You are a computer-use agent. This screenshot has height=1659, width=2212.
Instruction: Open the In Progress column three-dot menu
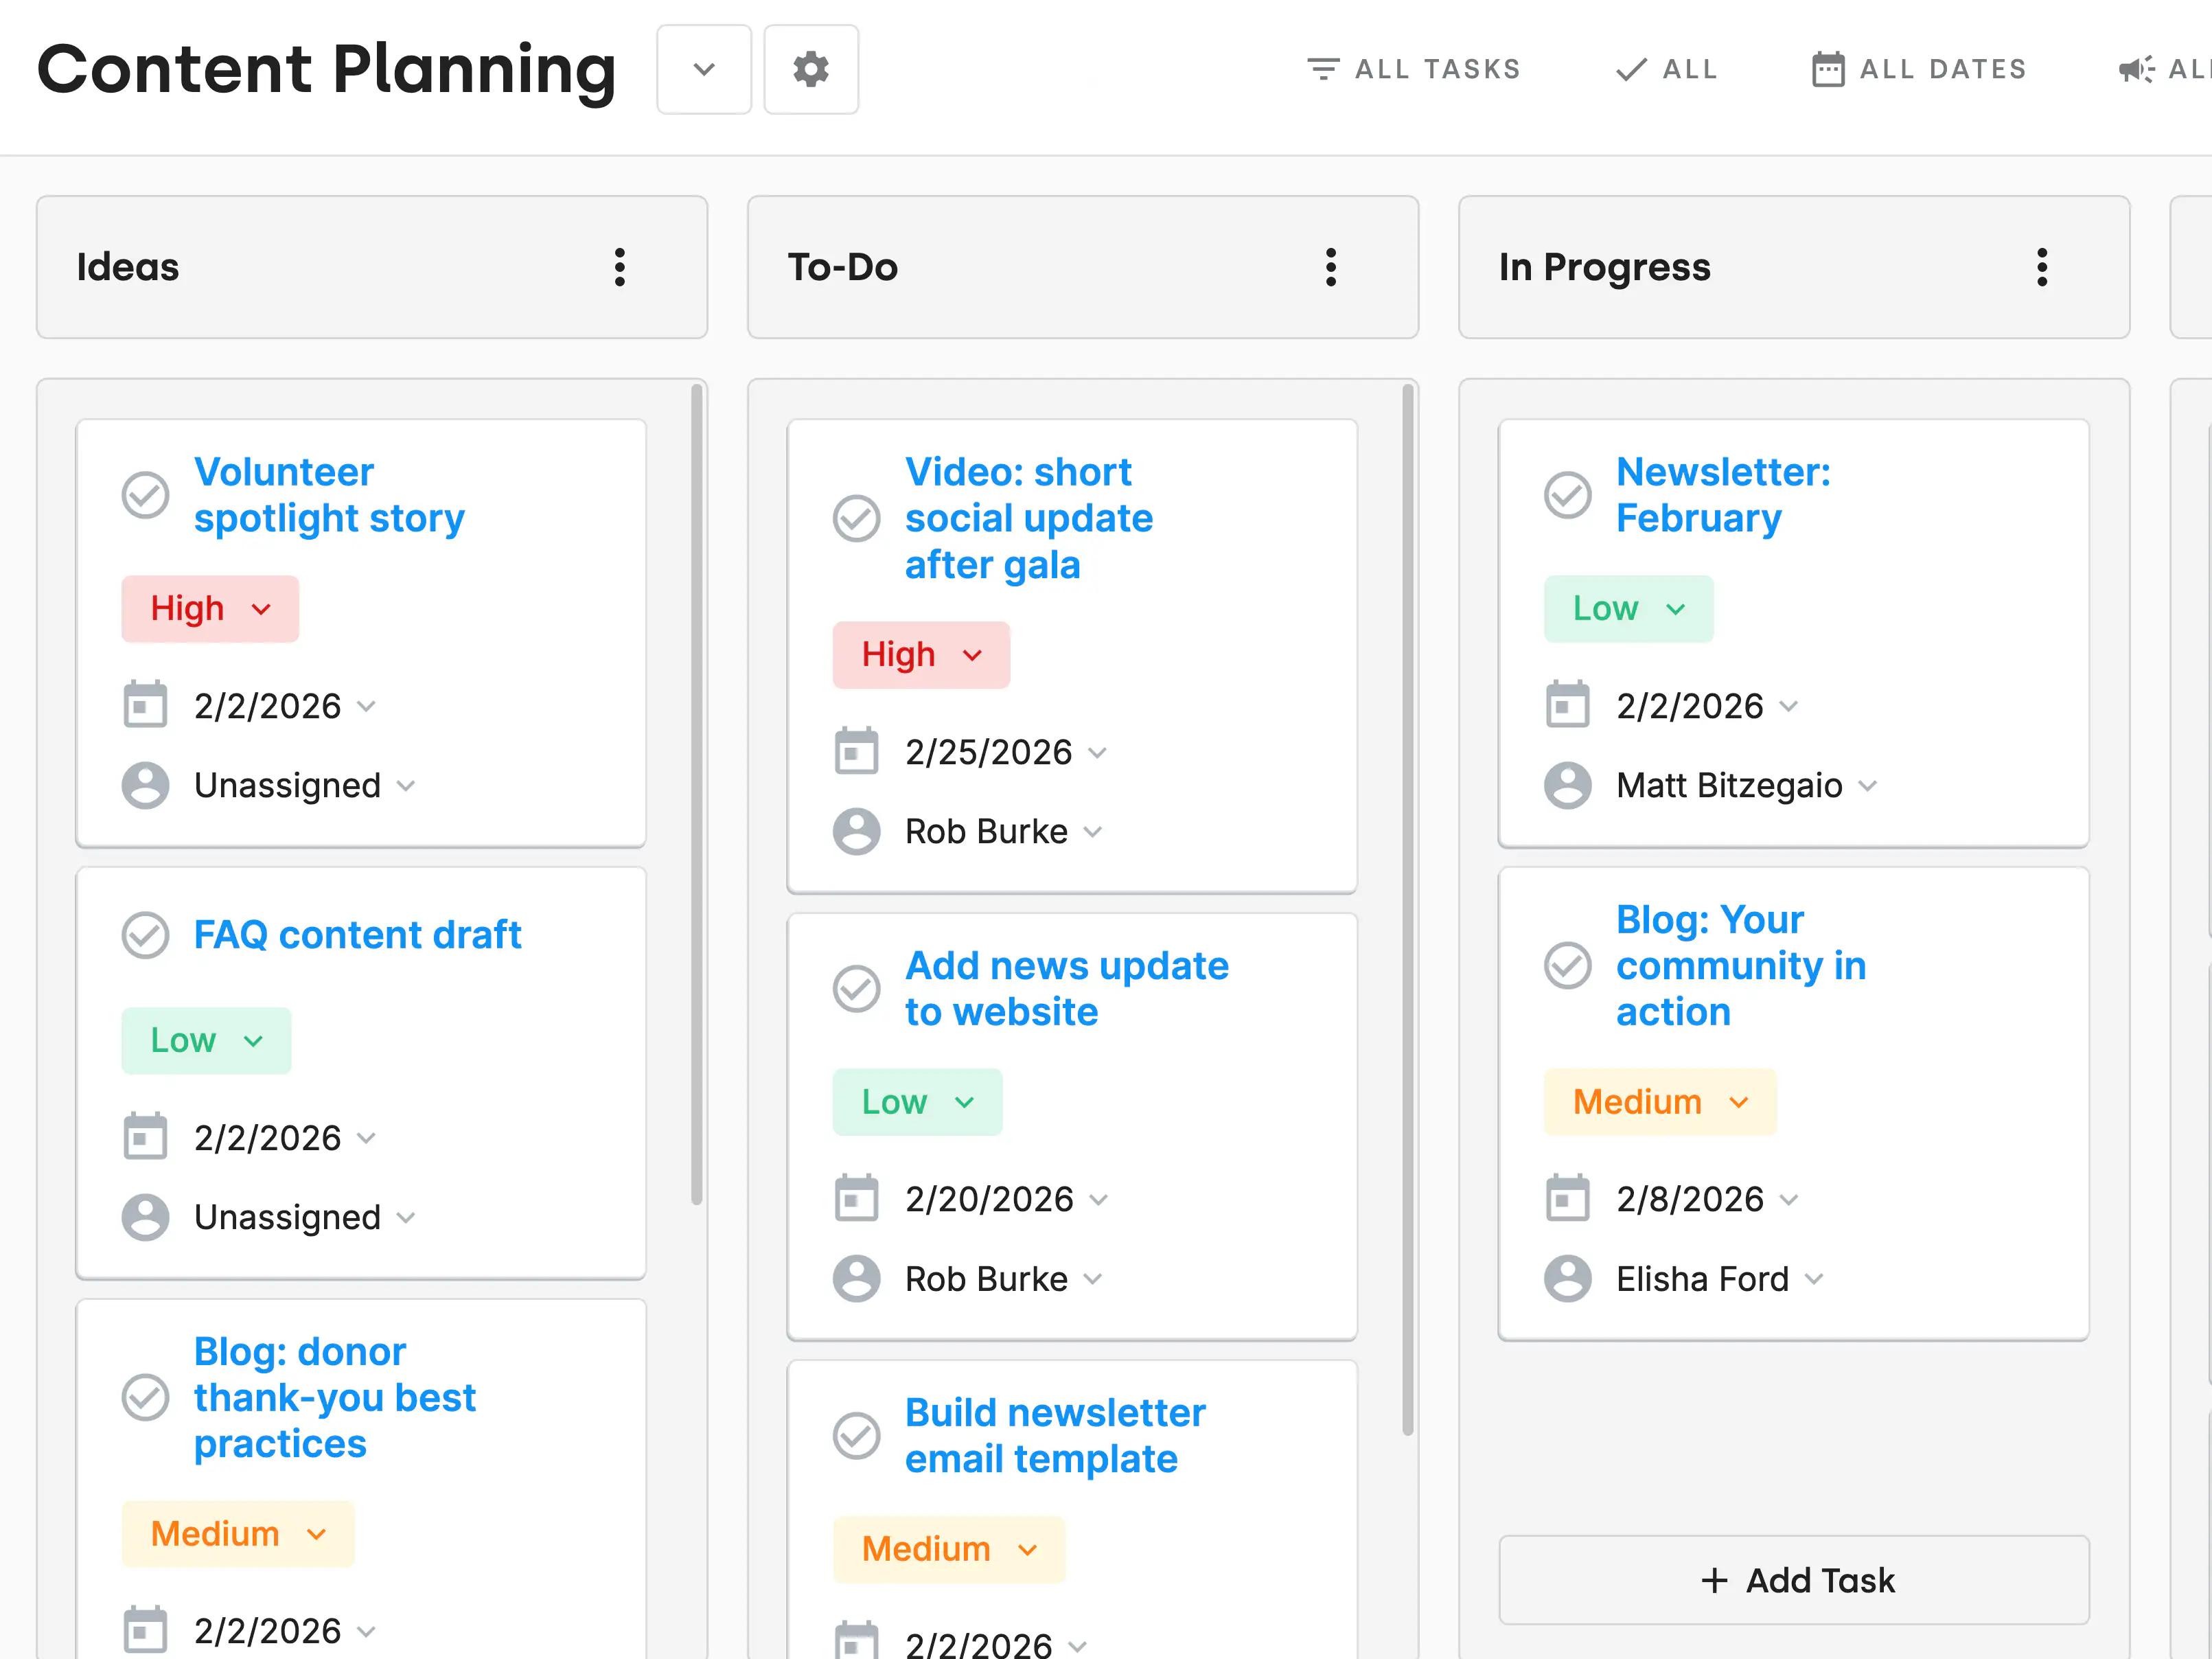click(x=2041, y=268)
